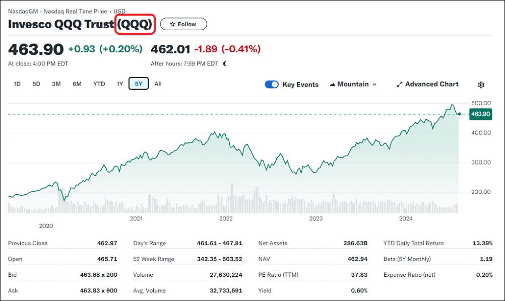Click the 2024 label on chart axis
Screen dimensions: 505x301
406,218
